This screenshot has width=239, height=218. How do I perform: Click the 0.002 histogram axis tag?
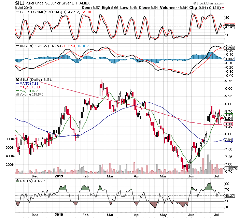[229, 59]
